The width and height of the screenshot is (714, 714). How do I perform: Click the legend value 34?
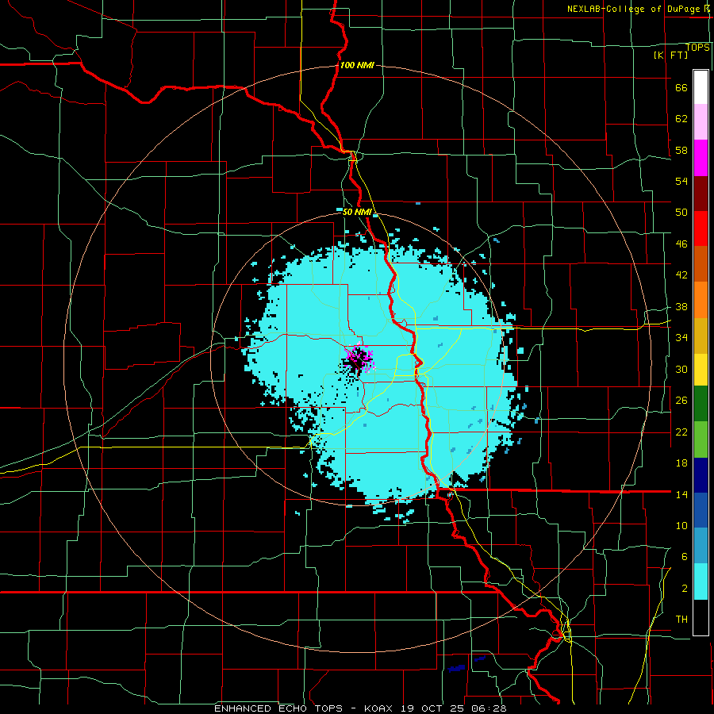681,338
